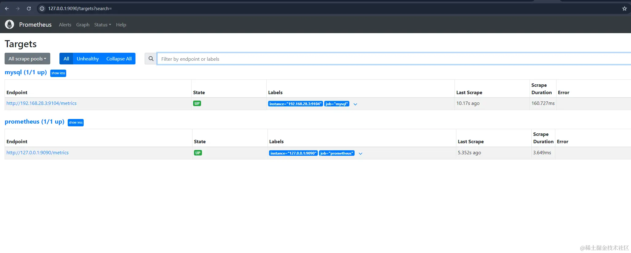The image size is (631, 253).
Task: Click the Prometheus flame logo icon
Action: pyautogui.click(x=10, y=24)
